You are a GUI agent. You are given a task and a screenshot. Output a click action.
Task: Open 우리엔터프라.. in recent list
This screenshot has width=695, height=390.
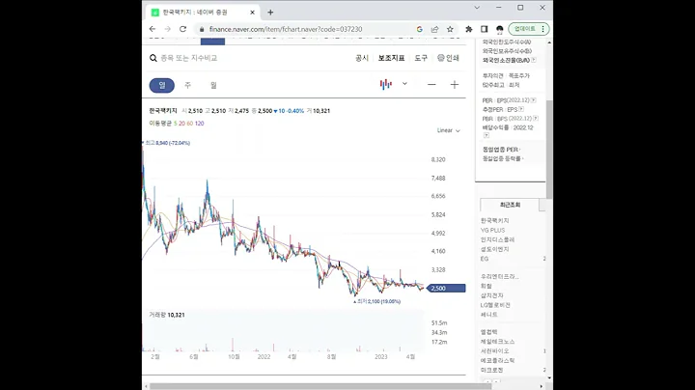click(500, 276)
